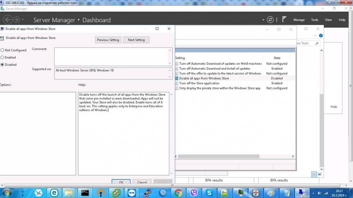Open Google Chrome from taskbar
353x198 pixels.
(x=178, y=193)
